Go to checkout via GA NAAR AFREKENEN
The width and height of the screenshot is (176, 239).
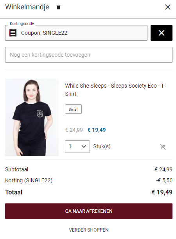tap(89, 211)
